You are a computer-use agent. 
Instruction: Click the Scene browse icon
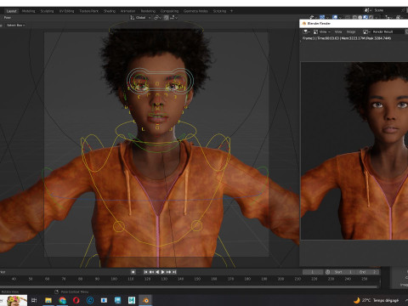[367, 10]
